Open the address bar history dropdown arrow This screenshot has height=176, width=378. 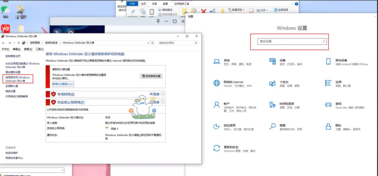coord(148,43)
